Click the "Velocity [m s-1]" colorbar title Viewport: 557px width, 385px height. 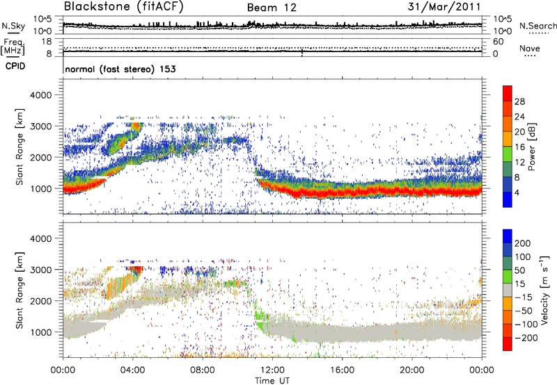544,290
